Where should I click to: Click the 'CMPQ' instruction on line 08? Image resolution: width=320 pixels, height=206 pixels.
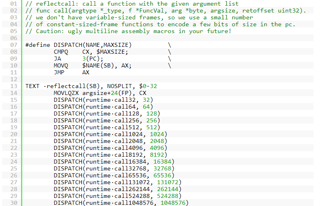tap(61, 52)
